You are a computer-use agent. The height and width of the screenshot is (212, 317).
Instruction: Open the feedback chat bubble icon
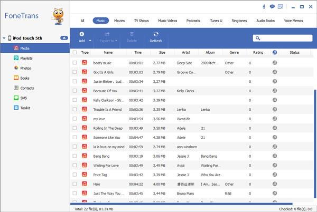272,7
